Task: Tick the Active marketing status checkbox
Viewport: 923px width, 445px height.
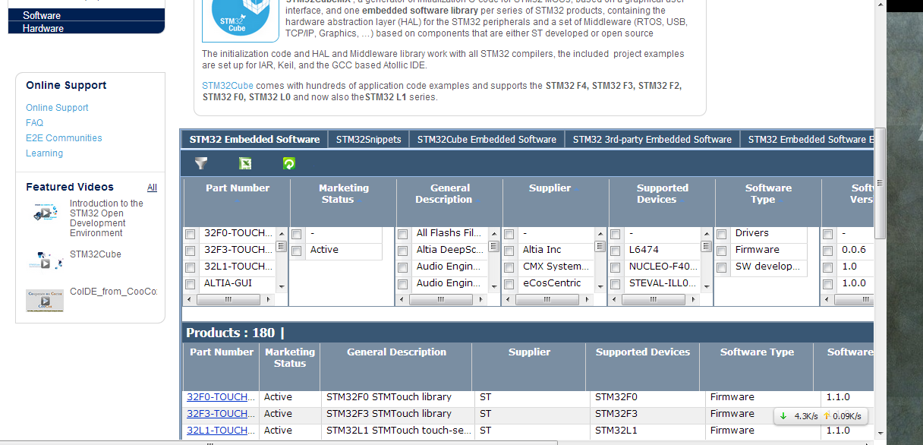Action: click(297, 251)
